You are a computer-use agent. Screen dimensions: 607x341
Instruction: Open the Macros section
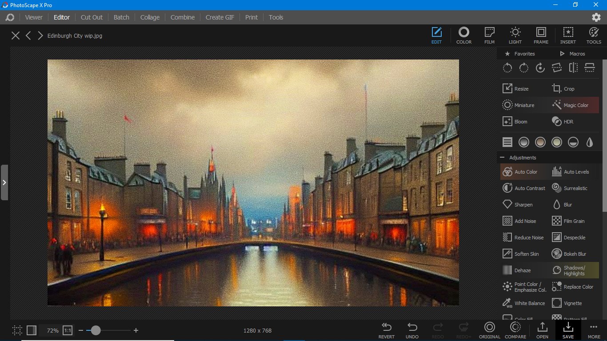(572, 54)
